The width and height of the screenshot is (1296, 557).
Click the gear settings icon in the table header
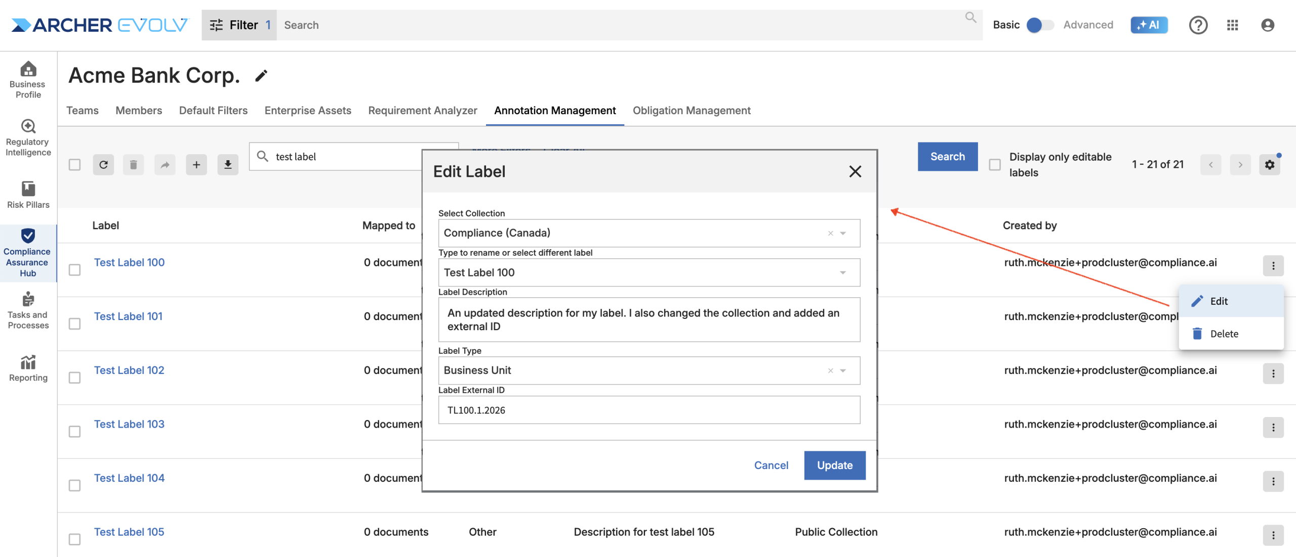coord(1269,165)
